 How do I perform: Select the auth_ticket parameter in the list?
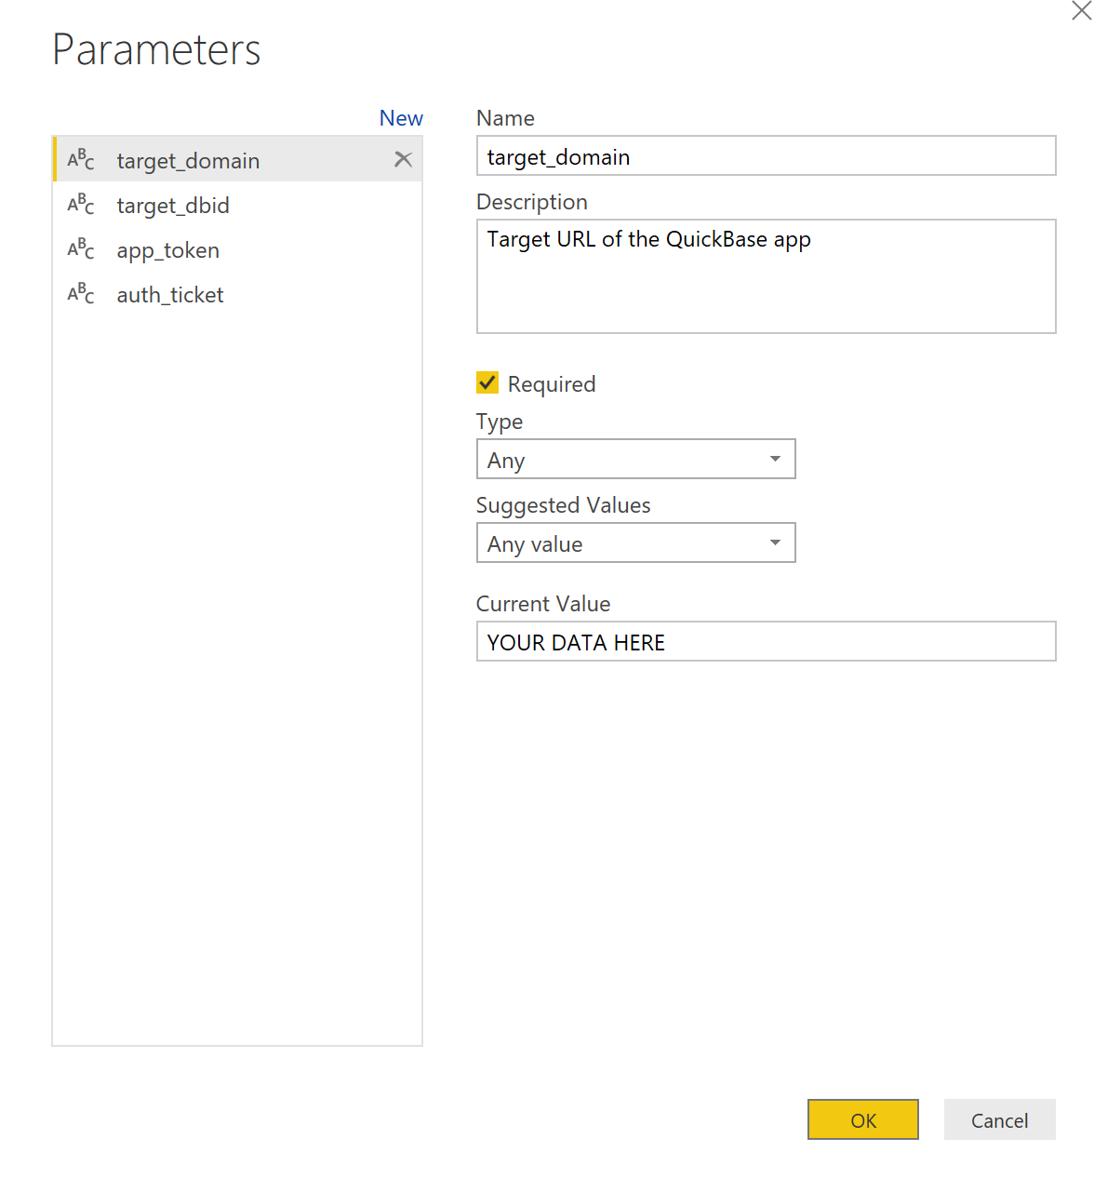click(238, 293)
